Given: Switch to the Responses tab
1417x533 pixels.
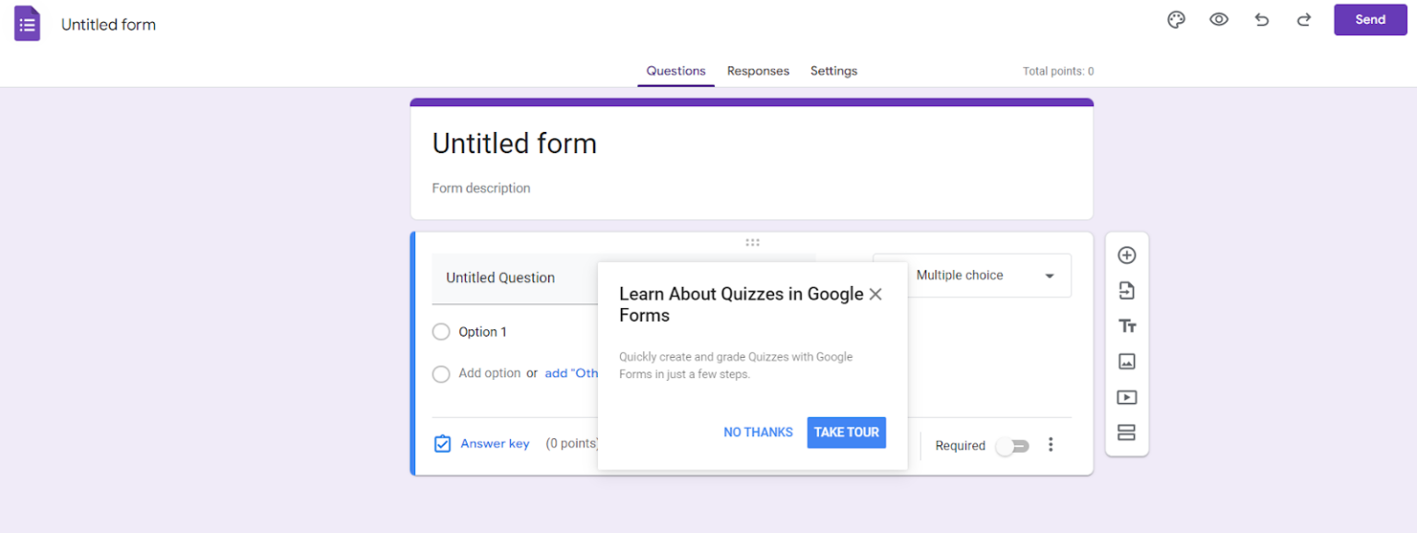Looking at the screenshot, I should point(757,71).
